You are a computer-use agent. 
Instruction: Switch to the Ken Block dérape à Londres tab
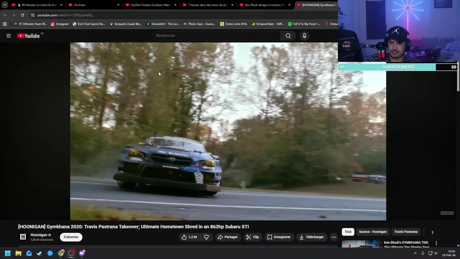tap(264, 5)
